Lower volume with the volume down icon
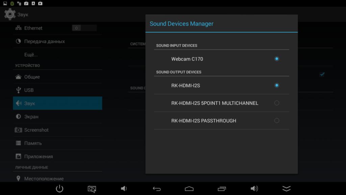 coord(124,189)
